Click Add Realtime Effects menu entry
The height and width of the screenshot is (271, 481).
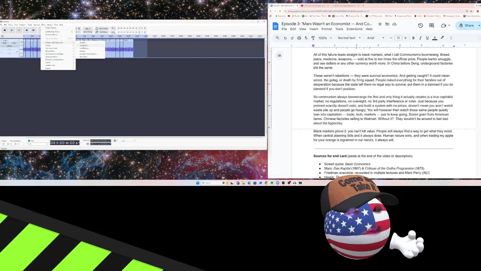coord(58,32)
